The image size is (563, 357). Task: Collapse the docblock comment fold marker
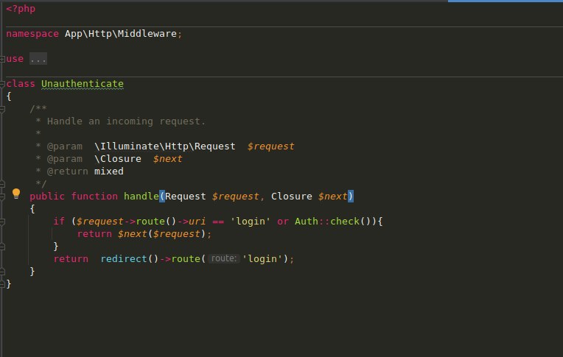pos(2,109)
